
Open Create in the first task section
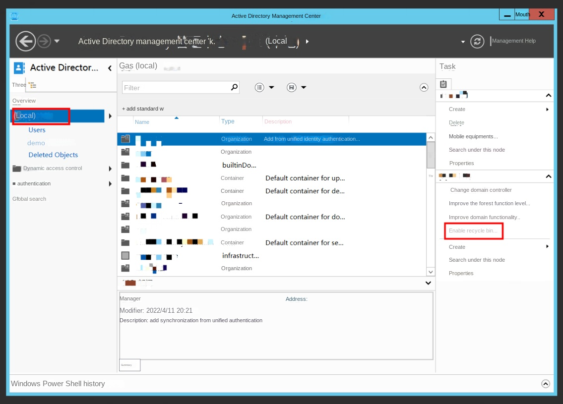[x=457, y=109]
